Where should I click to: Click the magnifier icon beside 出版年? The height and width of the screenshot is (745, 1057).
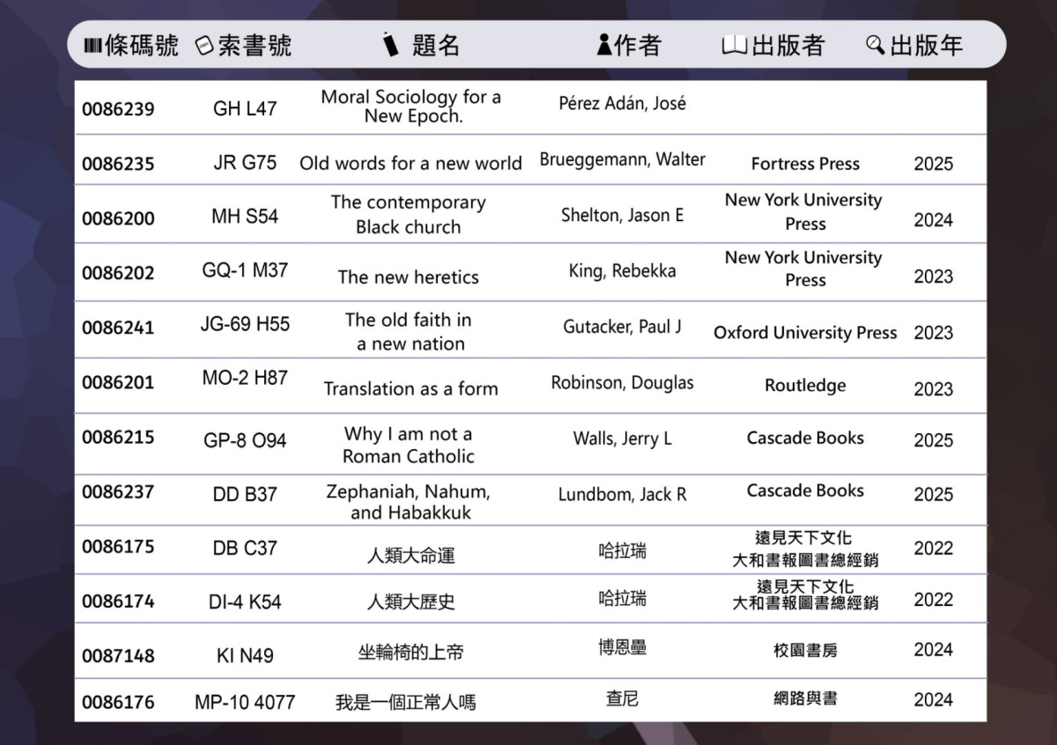(875, 45)
